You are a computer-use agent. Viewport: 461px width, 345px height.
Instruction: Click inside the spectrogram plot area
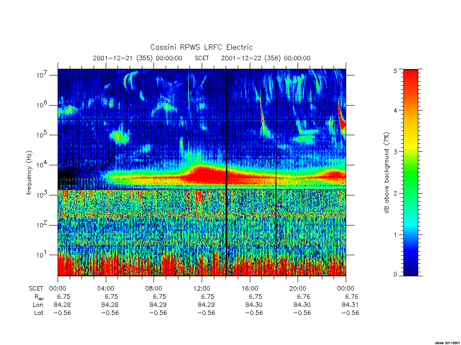pyautogui.click(x=202, y=172)
